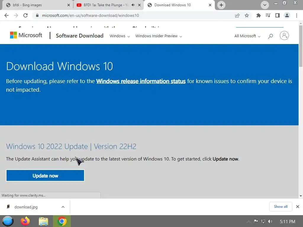
Task: Toggle the browser side panel icon
Action: (x=278, y=15)
